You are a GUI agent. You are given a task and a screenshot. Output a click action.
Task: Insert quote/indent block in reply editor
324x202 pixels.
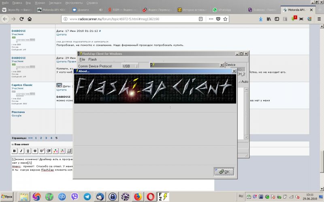coord(49,151)
